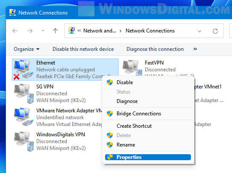
Task: Click the 'pter VMnet1' adapter label
Action: (208, 87)
